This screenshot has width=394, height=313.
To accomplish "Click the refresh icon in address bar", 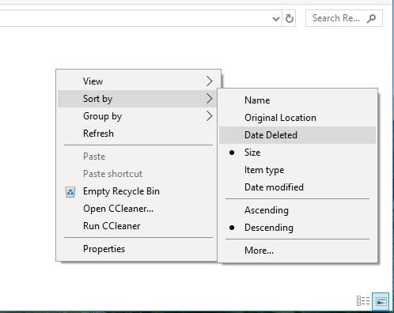I will [289, 18].
